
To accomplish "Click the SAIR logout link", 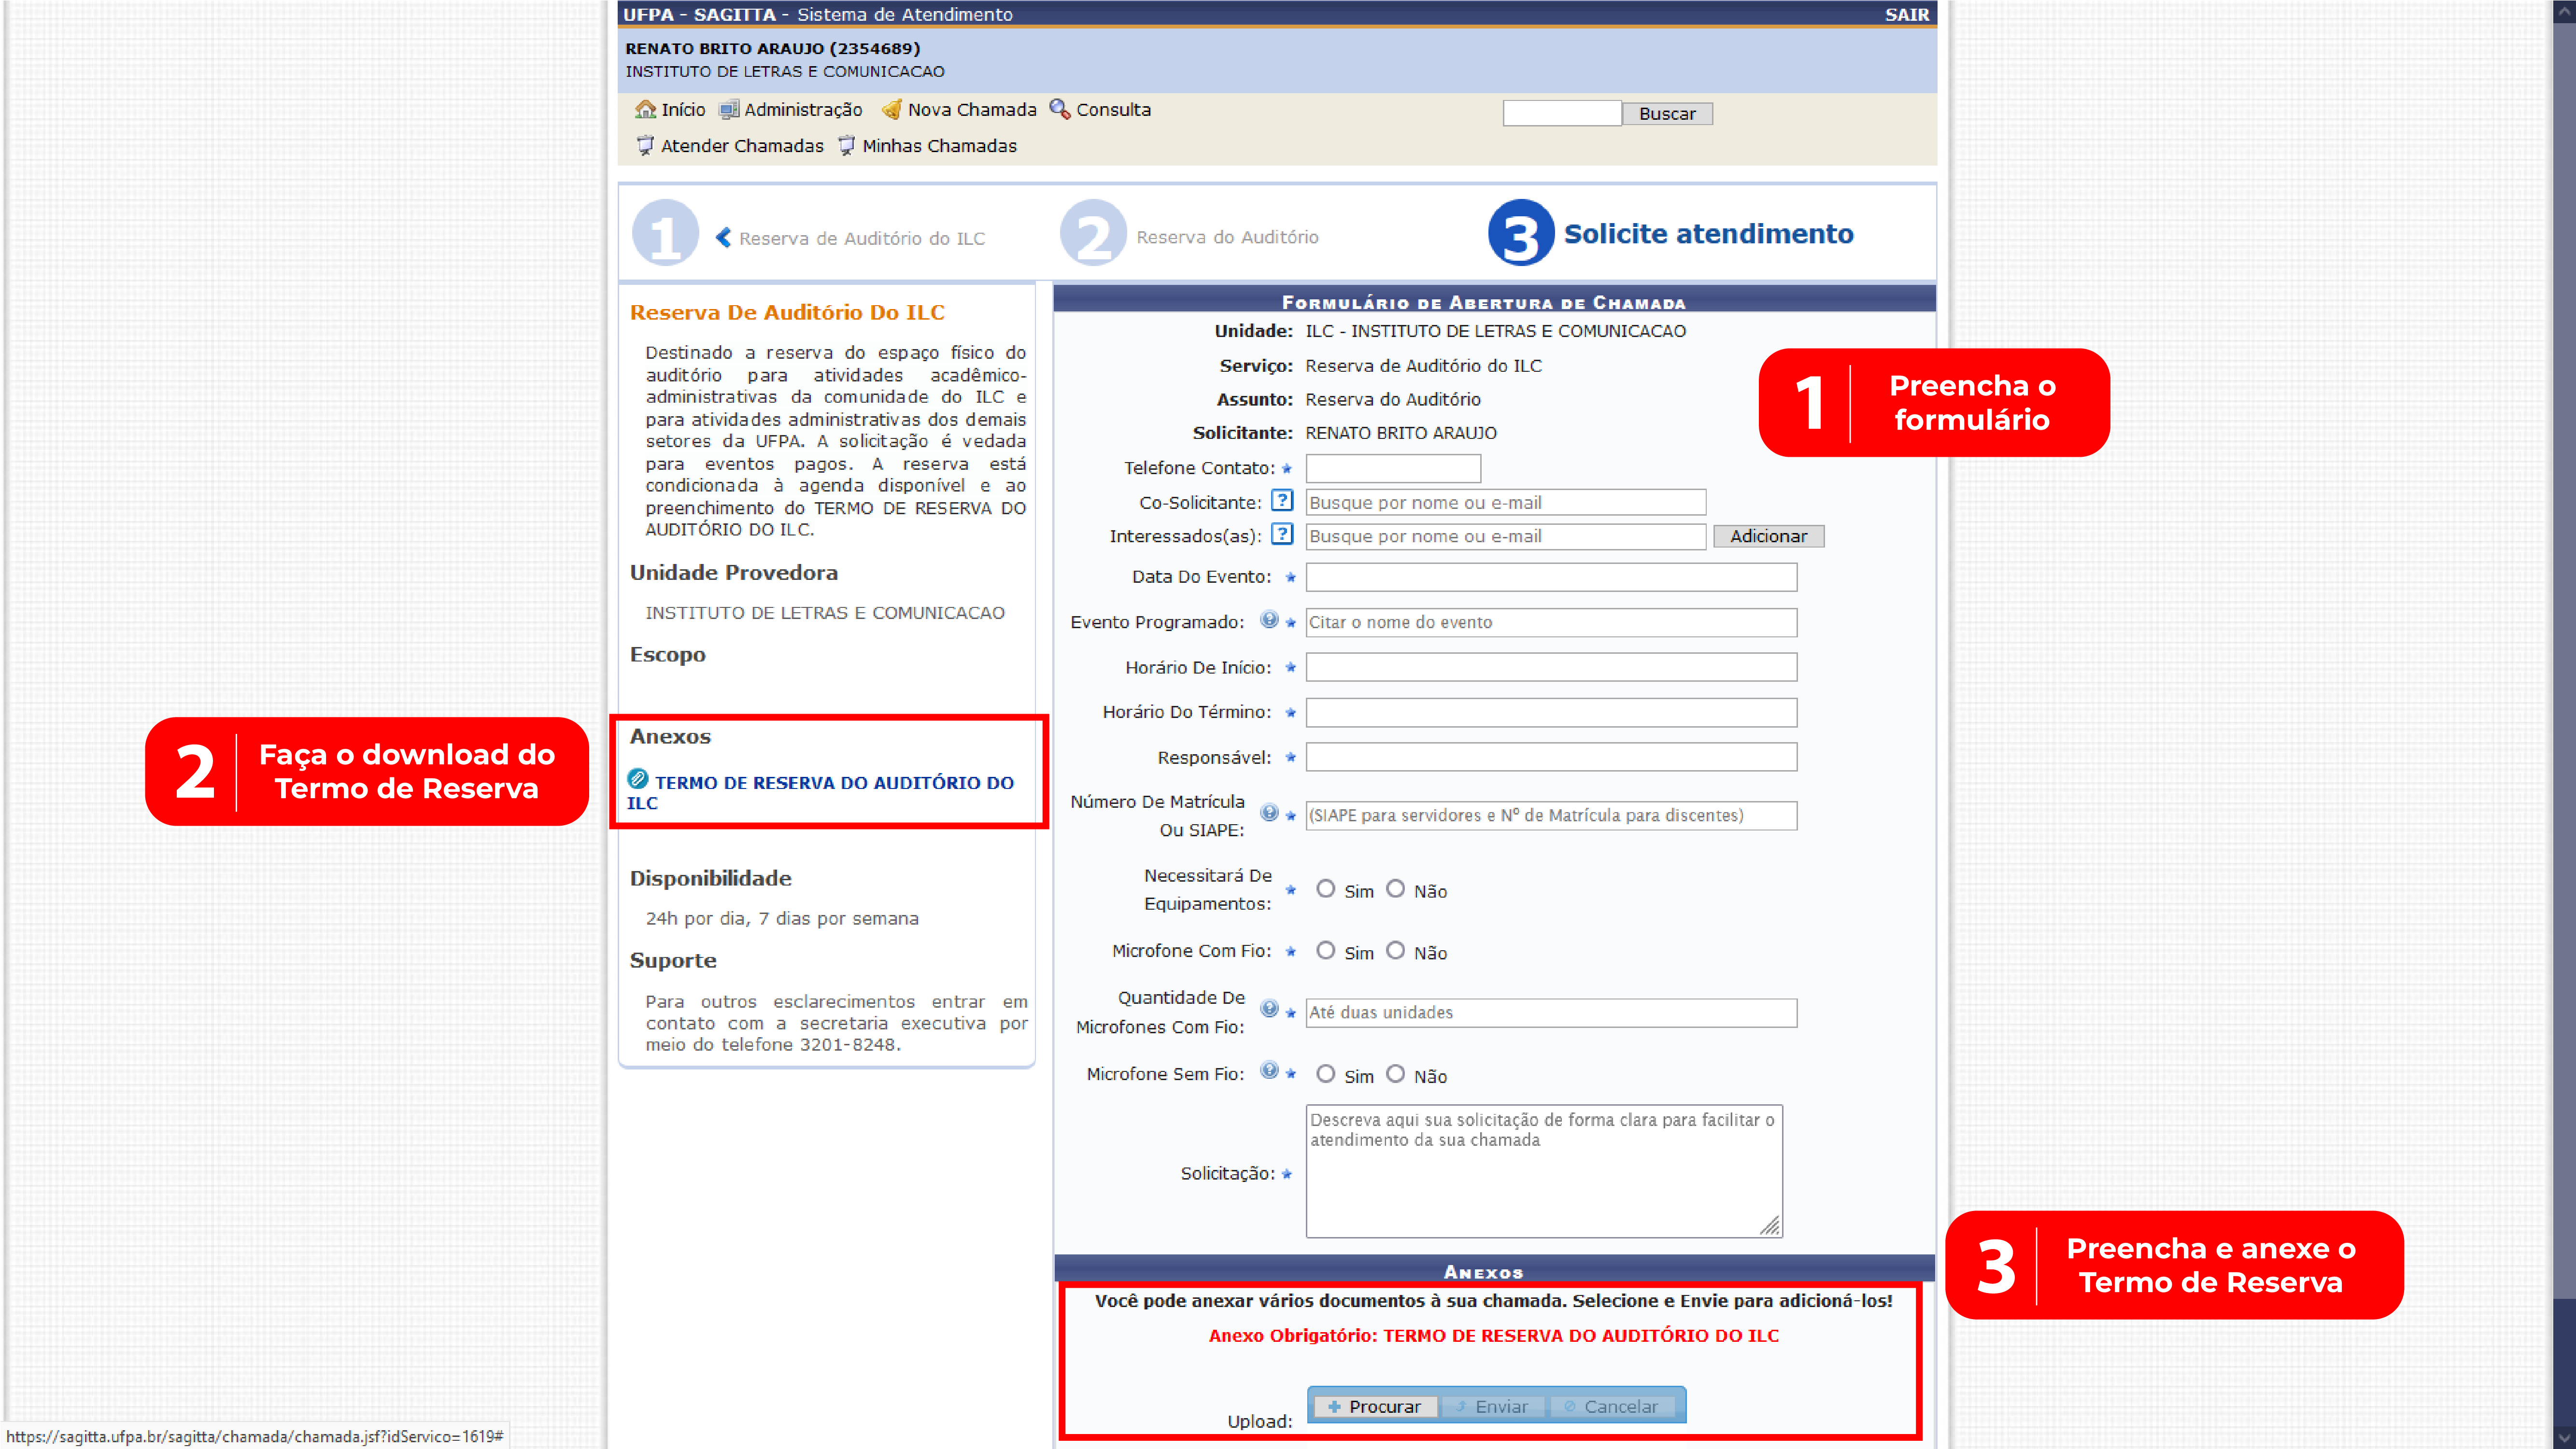I will coord(1906,14).
